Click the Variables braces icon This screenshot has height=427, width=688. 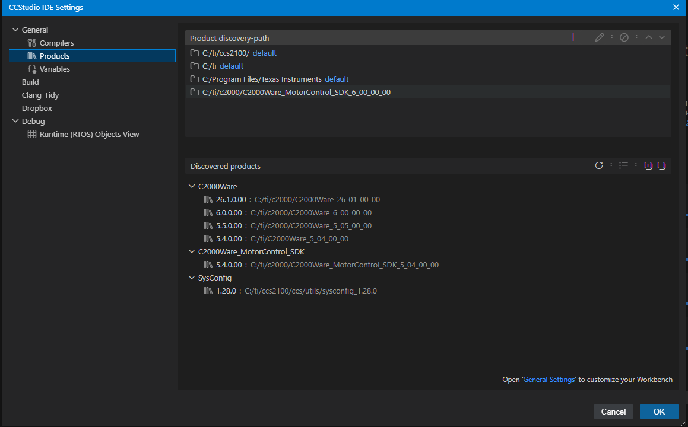point(32,69)
